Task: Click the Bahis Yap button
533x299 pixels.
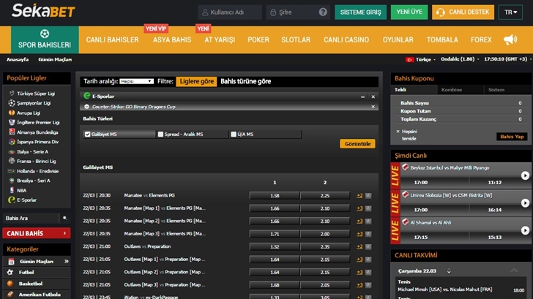Action: coord(512,137)
